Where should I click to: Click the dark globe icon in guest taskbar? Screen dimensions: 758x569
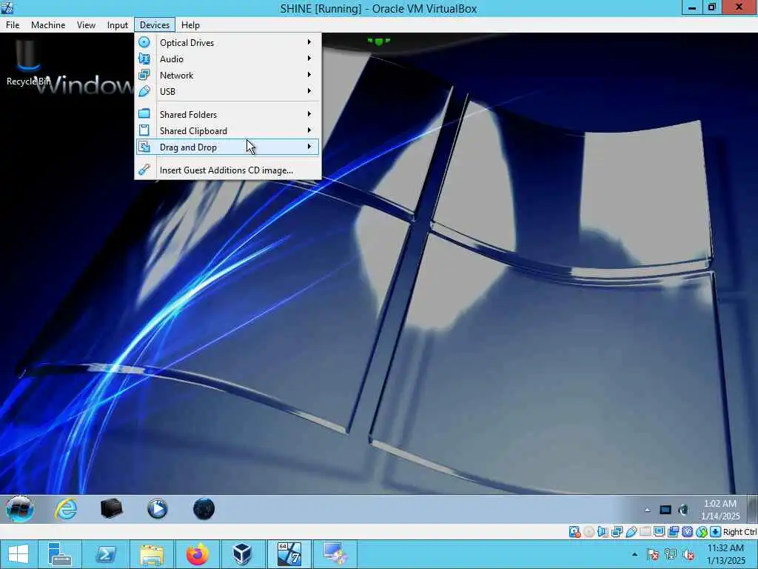204,509
